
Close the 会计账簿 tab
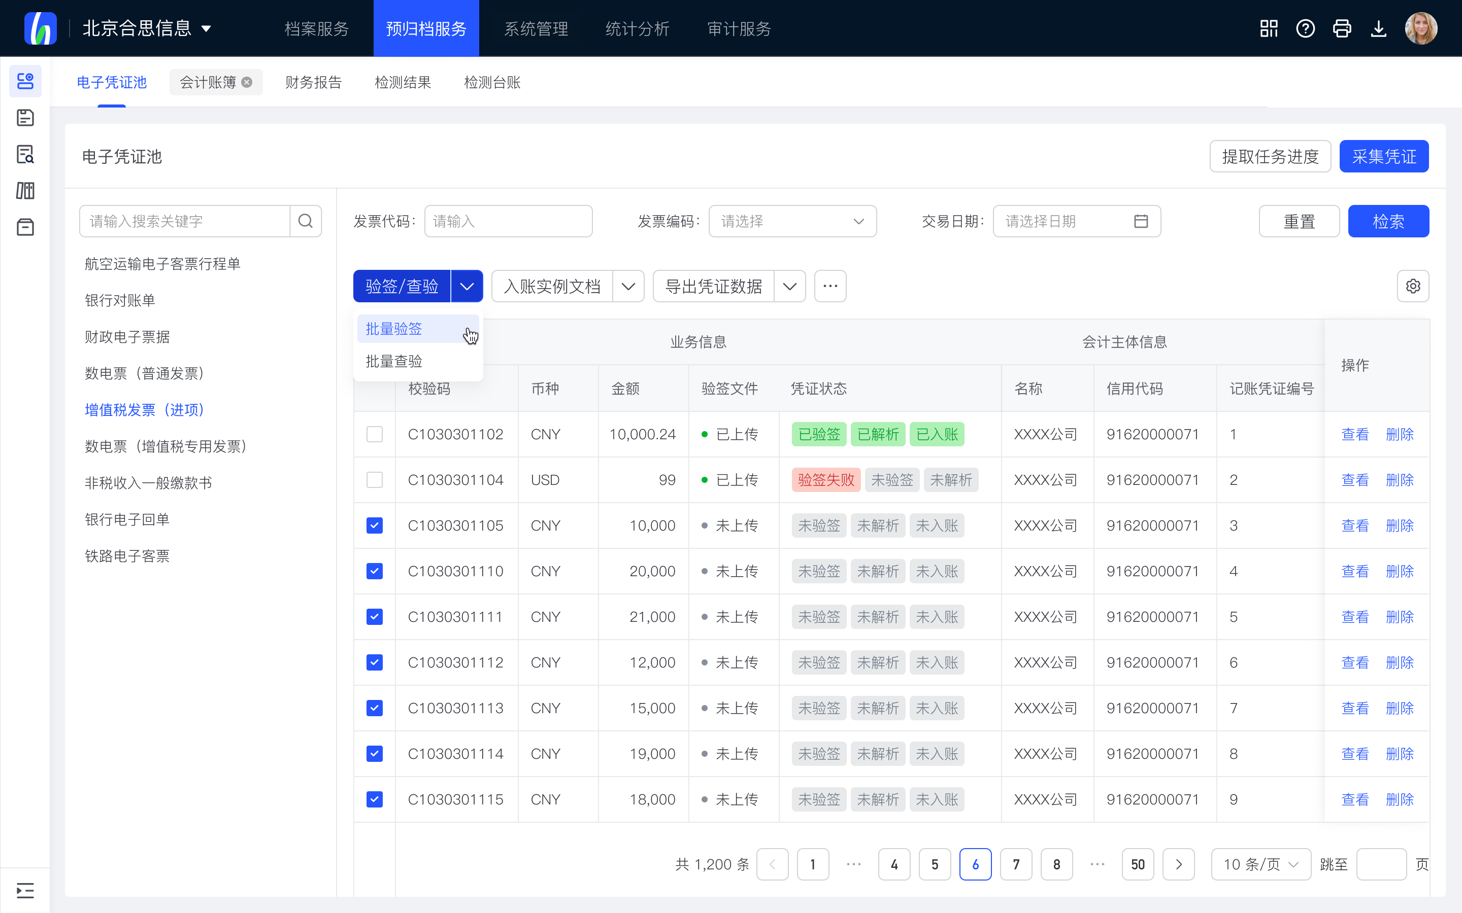click(247, 82)
